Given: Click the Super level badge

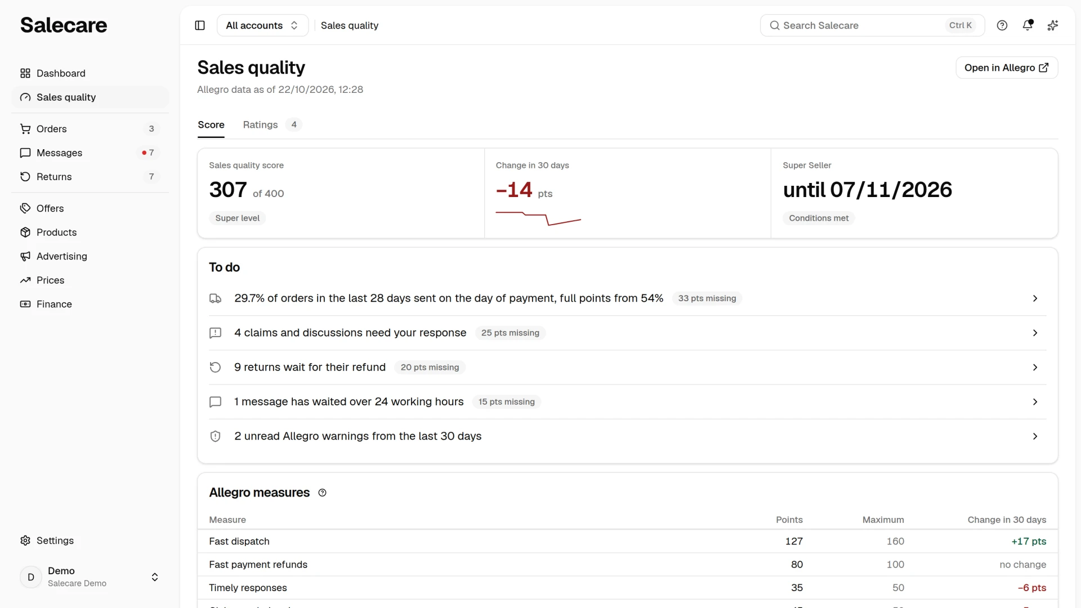Looking at the screenshot, I should (238, 218).
